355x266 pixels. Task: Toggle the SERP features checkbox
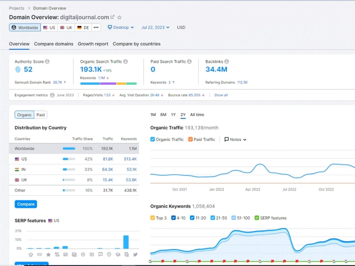[x=257, y=218]
